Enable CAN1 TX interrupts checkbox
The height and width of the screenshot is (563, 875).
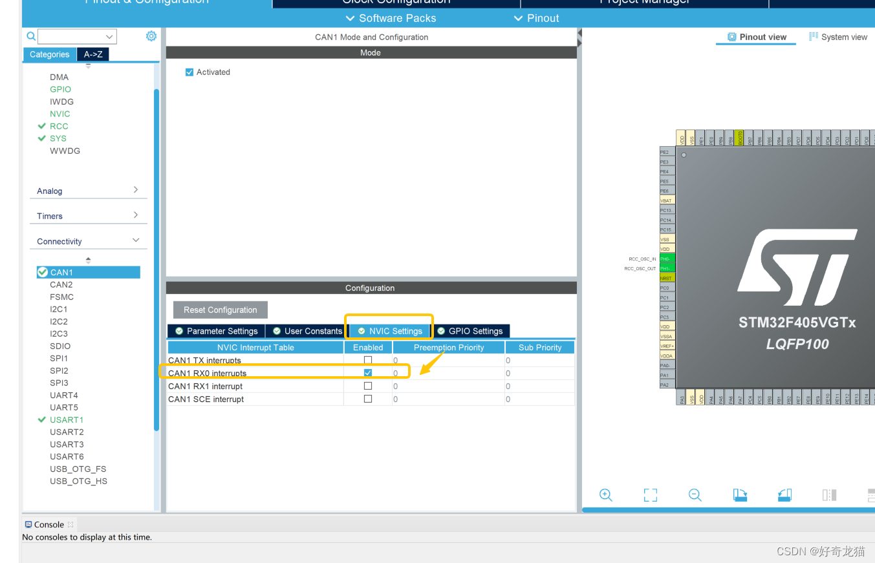[368, 360]
